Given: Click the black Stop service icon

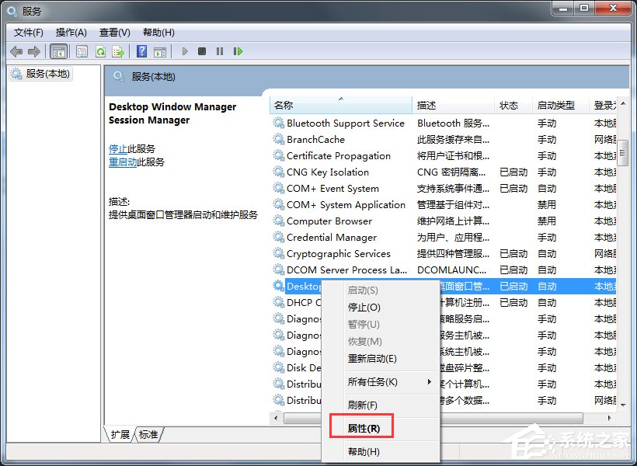Looking at the screenshot, I should pos(202,51).
